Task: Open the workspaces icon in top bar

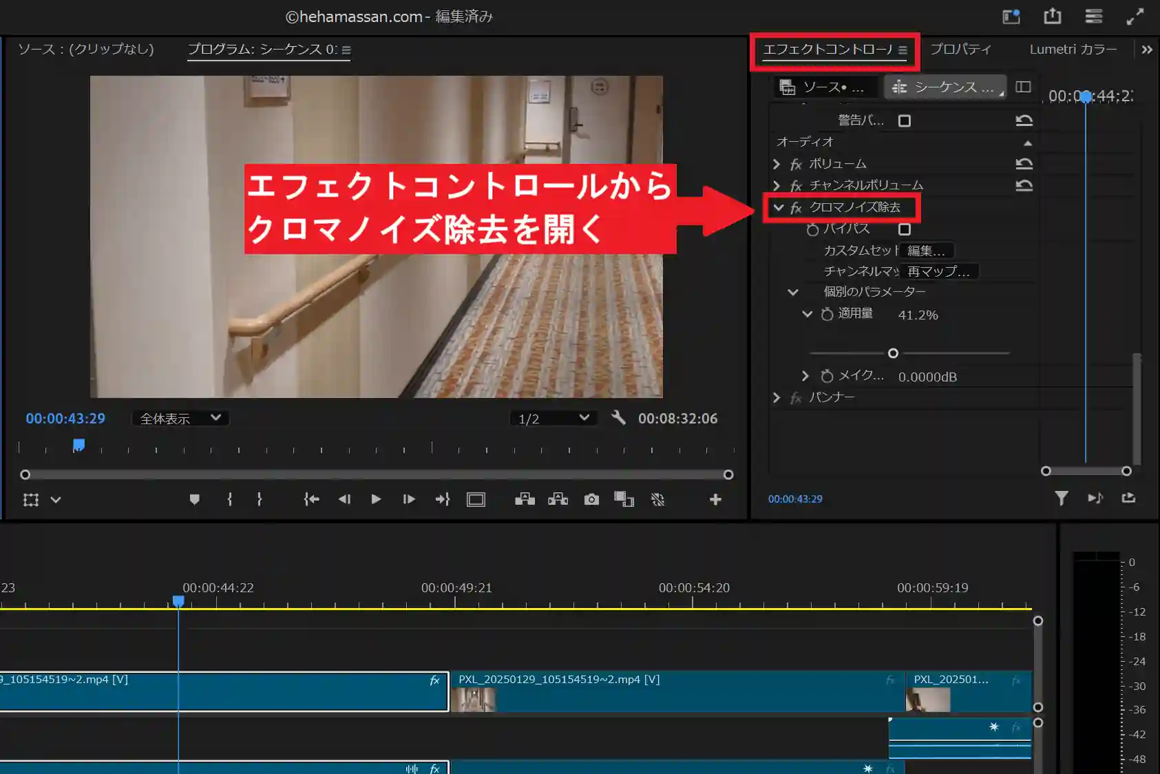Action: point(1011,17)
